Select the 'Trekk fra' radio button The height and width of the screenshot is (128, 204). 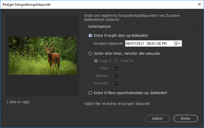tap(116, 61)
